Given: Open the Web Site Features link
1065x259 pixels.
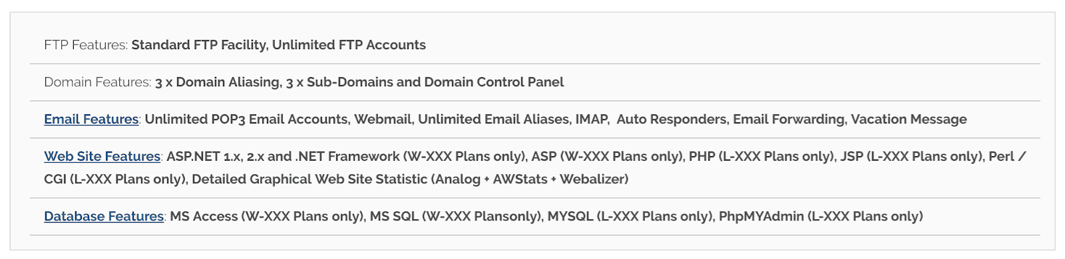Looking at the screenshot, I should [x=102, y=157].
